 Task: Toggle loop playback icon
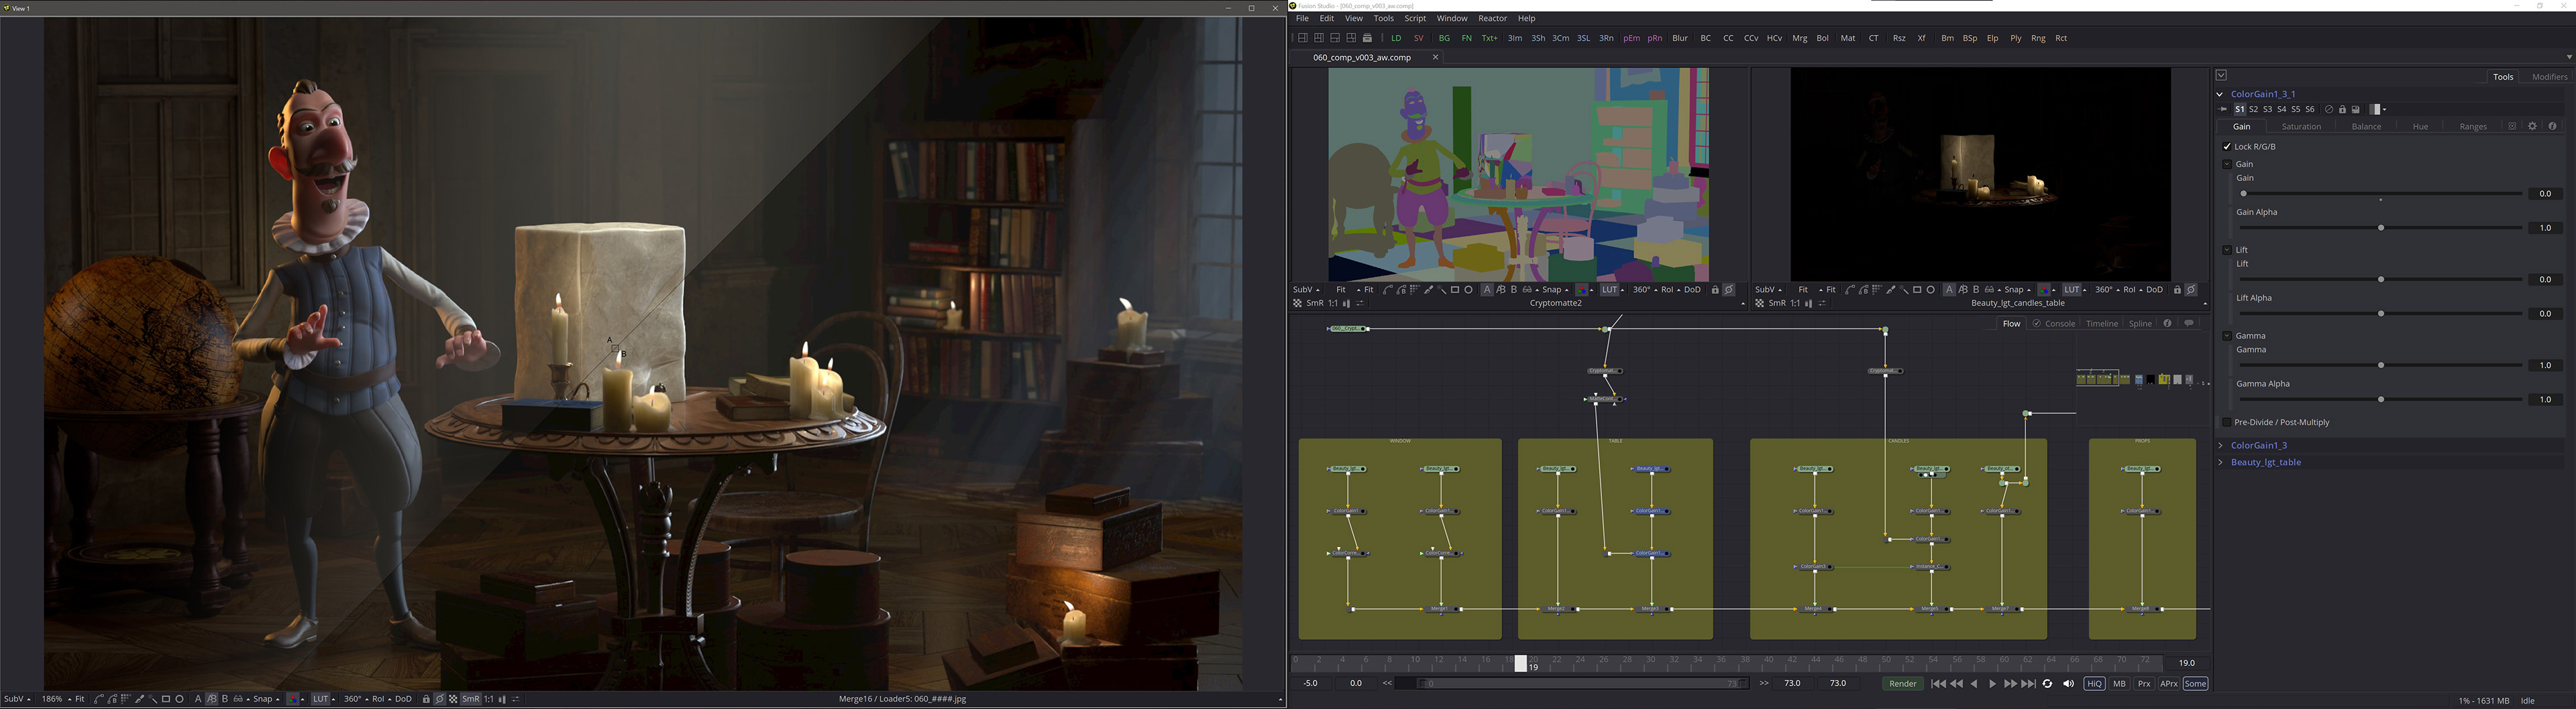(2047, 684)
